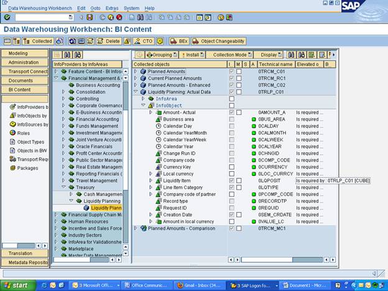
Task: Click the cube icon of Planned Amounts - Enhanced
Action: (x=143, y=85)
